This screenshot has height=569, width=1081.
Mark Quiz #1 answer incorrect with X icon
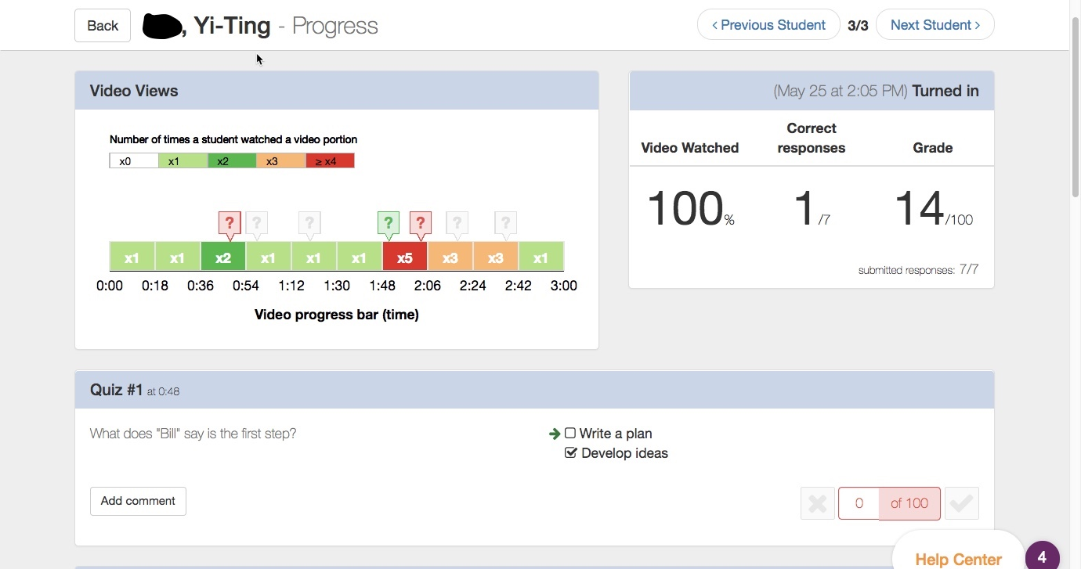(x=817, y=503)
